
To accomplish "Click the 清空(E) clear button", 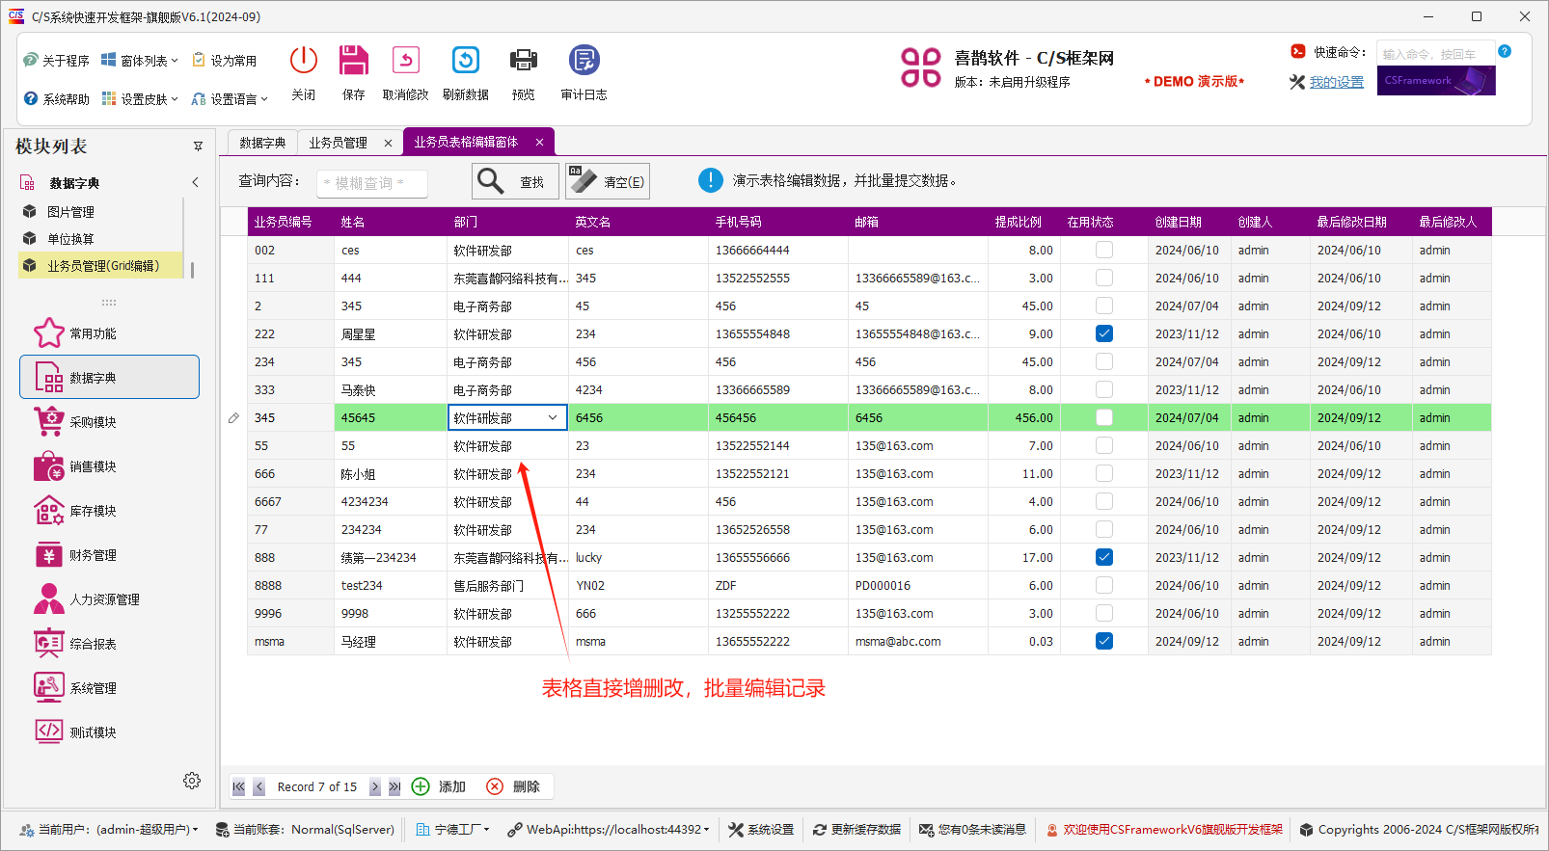I will [608, 181].
